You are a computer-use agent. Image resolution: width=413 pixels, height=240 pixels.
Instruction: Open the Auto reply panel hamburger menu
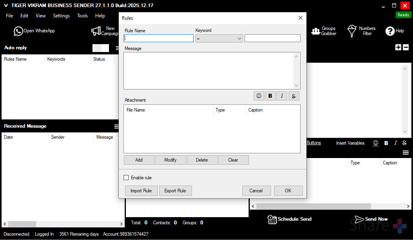tap(117, 48)
